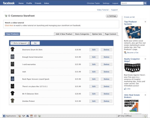Delete There's no place like 127.0.0.1
The height and width of the screenshot is (118, 150).
click(x=106, y=86)
